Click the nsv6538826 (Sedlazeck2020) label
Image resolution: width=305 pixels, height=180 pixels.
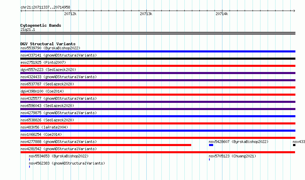[x=47, y=120]
